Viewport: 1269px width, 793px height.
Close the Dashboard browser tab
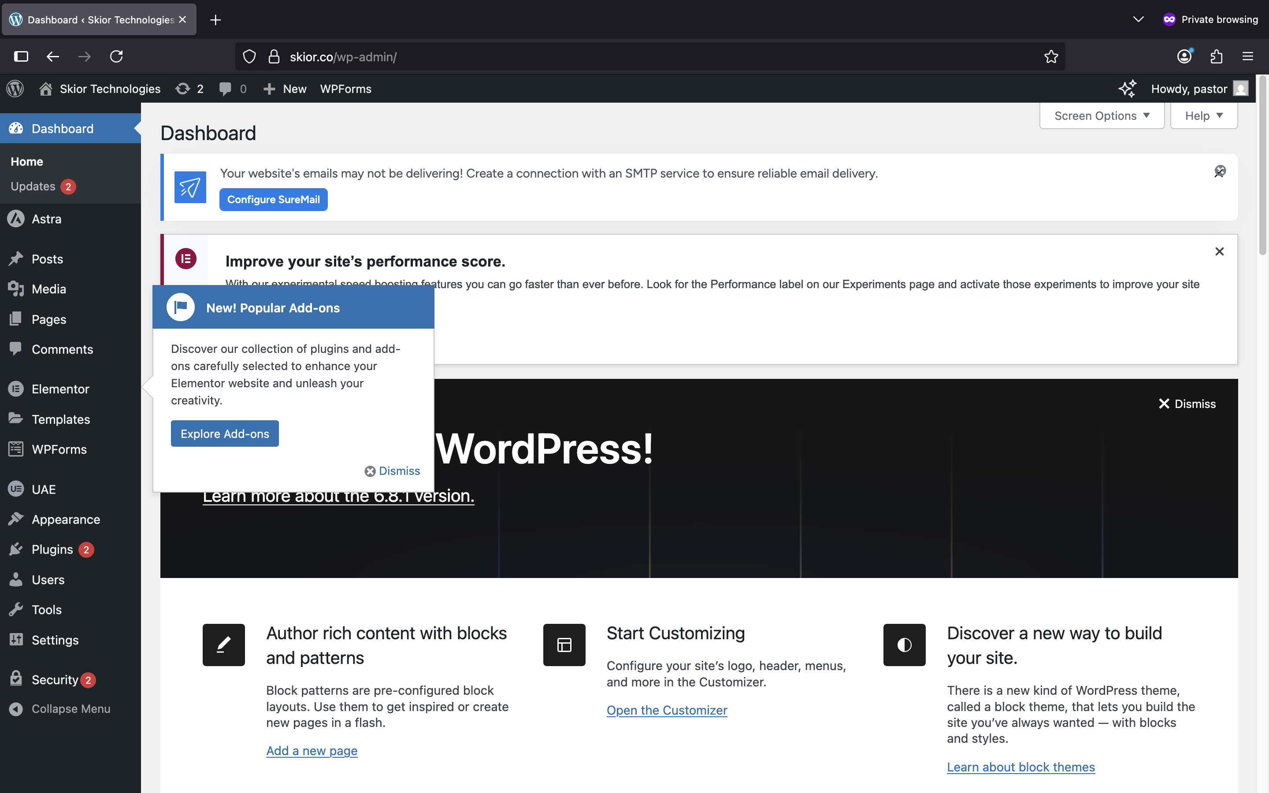182,19
